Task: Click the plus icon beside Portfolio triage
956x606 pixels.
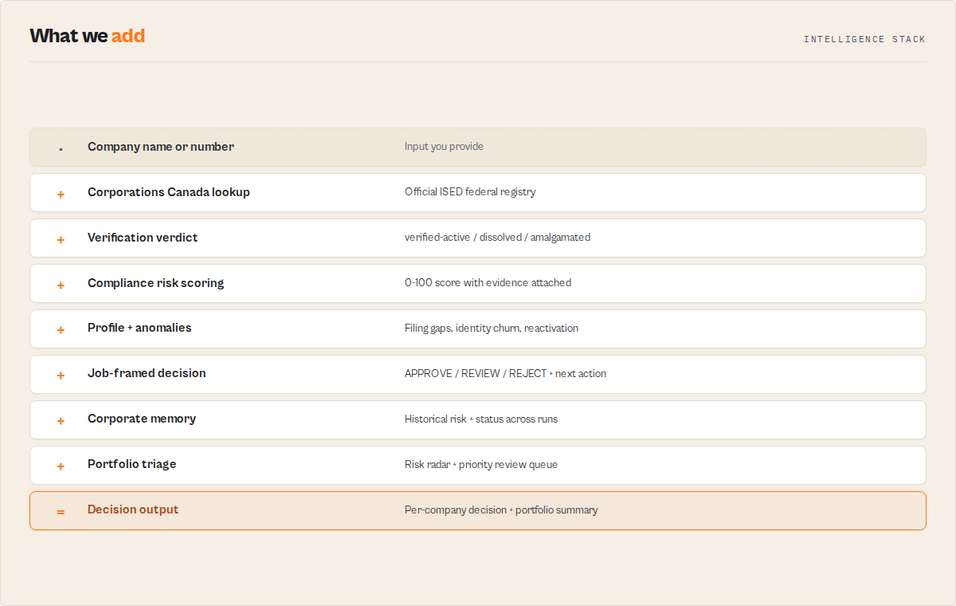Action: pos(61,466)
